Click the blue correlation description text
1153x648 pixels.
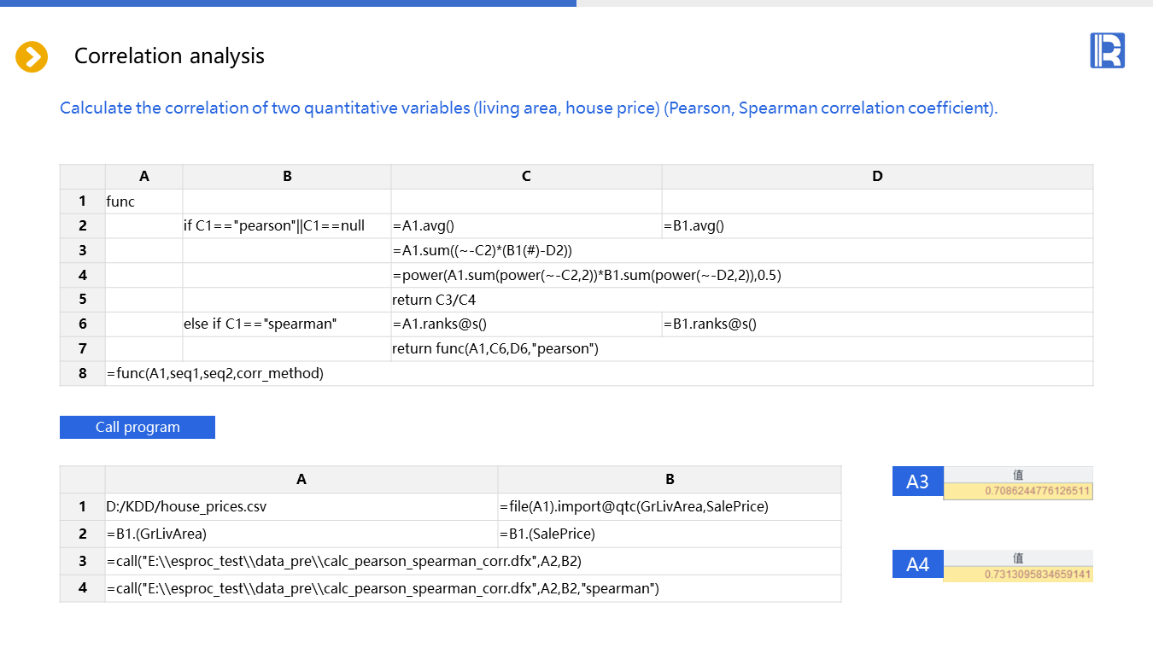pos(528,108)
